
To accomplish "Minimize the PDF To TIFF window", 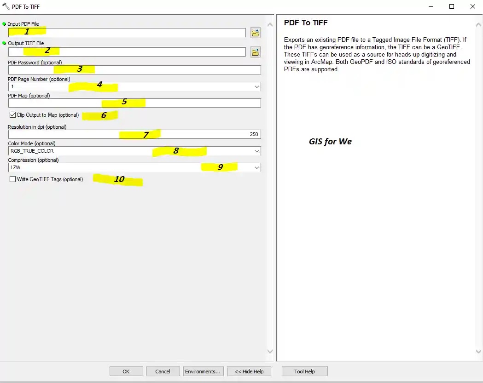I will (431, 6).
